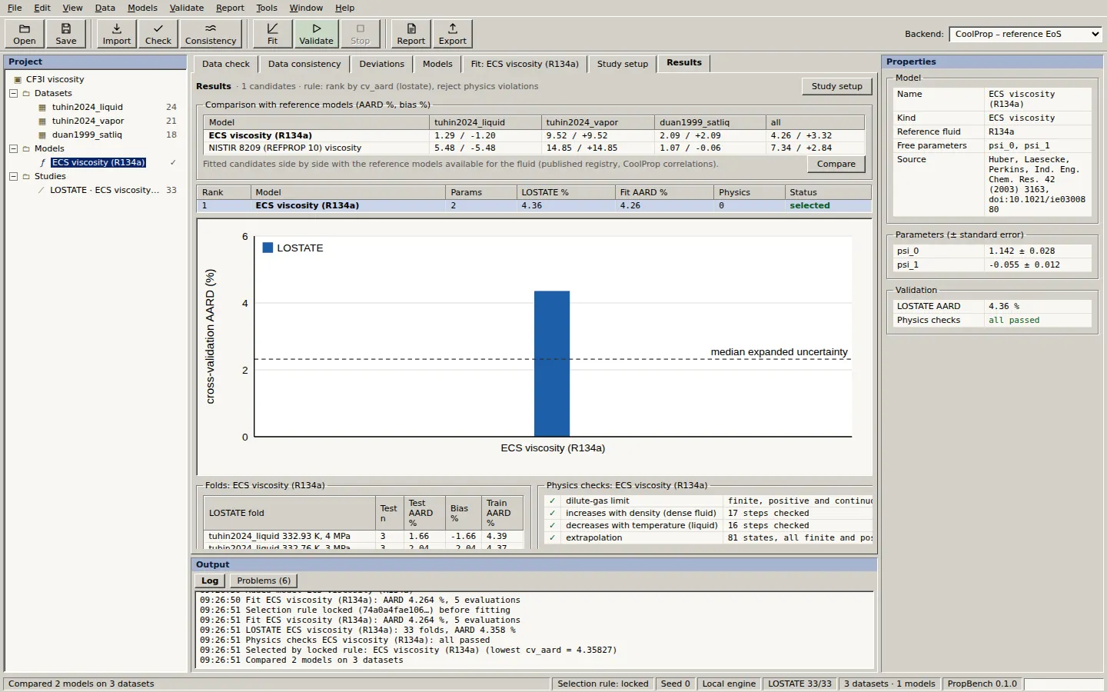Switch to the Deviations tab
The width and height of the screenshot is (1107, 692).
coord(381,64)
